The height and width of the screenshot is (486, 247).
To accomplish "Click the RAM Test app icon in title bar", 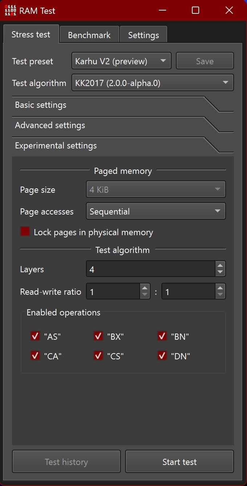I will pos(10,10).
